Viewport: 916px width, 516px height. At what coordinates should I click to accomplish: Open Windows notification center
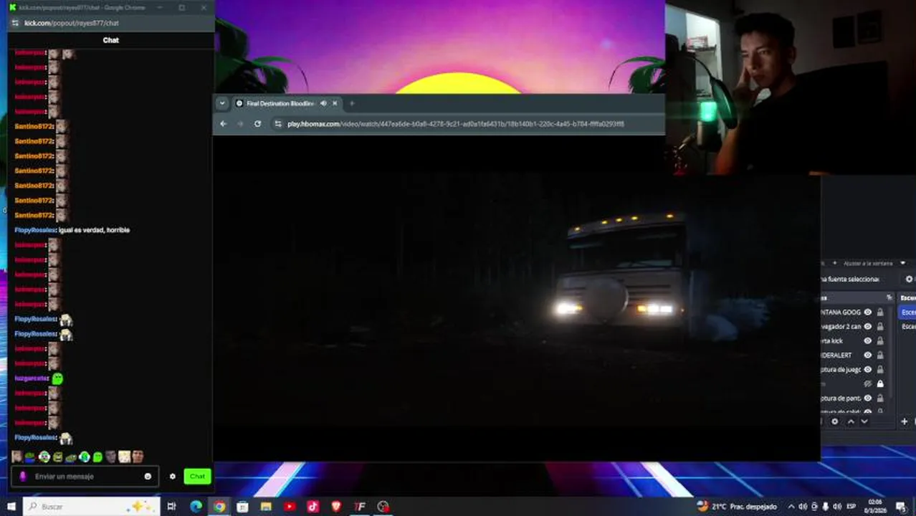902,507
